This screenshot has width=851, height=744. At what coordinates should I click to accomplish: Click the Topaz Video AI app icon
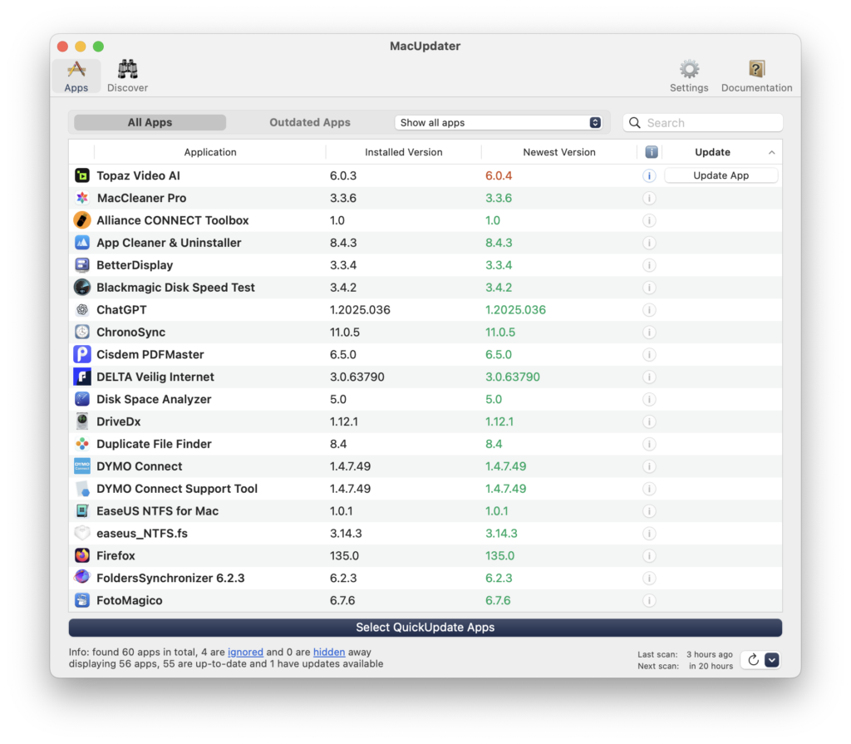(82, 175)
